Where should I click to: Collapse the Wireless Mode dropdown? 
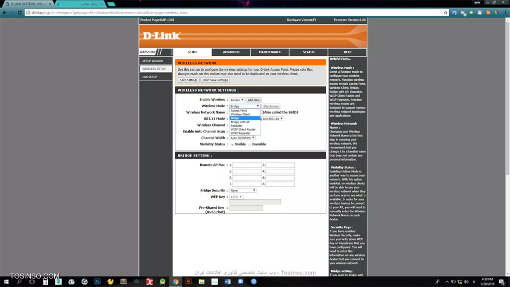coord(245,106)
